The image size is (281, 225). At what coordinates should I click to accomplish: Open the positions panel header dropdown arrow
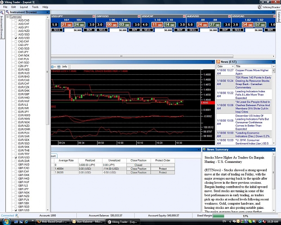tap(199, 149)
